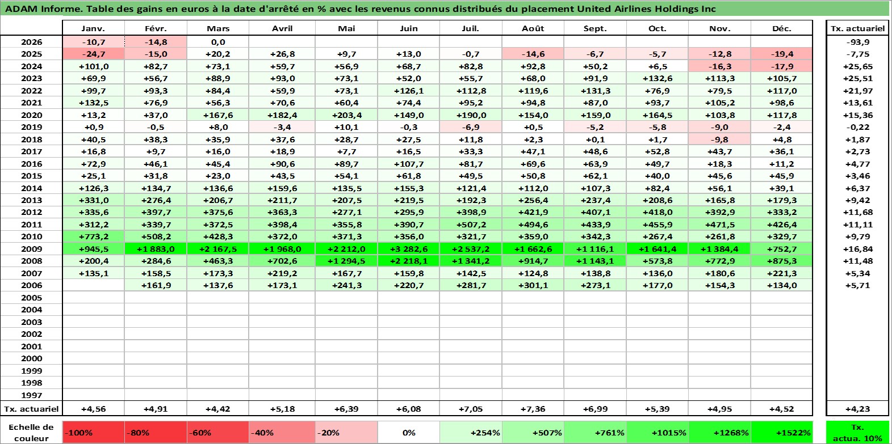Select cell with value +2 537,2
This screenshot has width=892, height=444.
471,249
